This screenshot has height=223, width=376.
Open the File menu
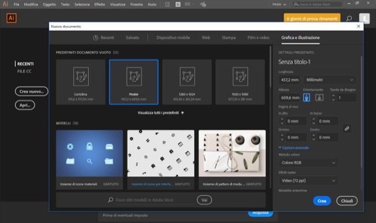point(16,4)
